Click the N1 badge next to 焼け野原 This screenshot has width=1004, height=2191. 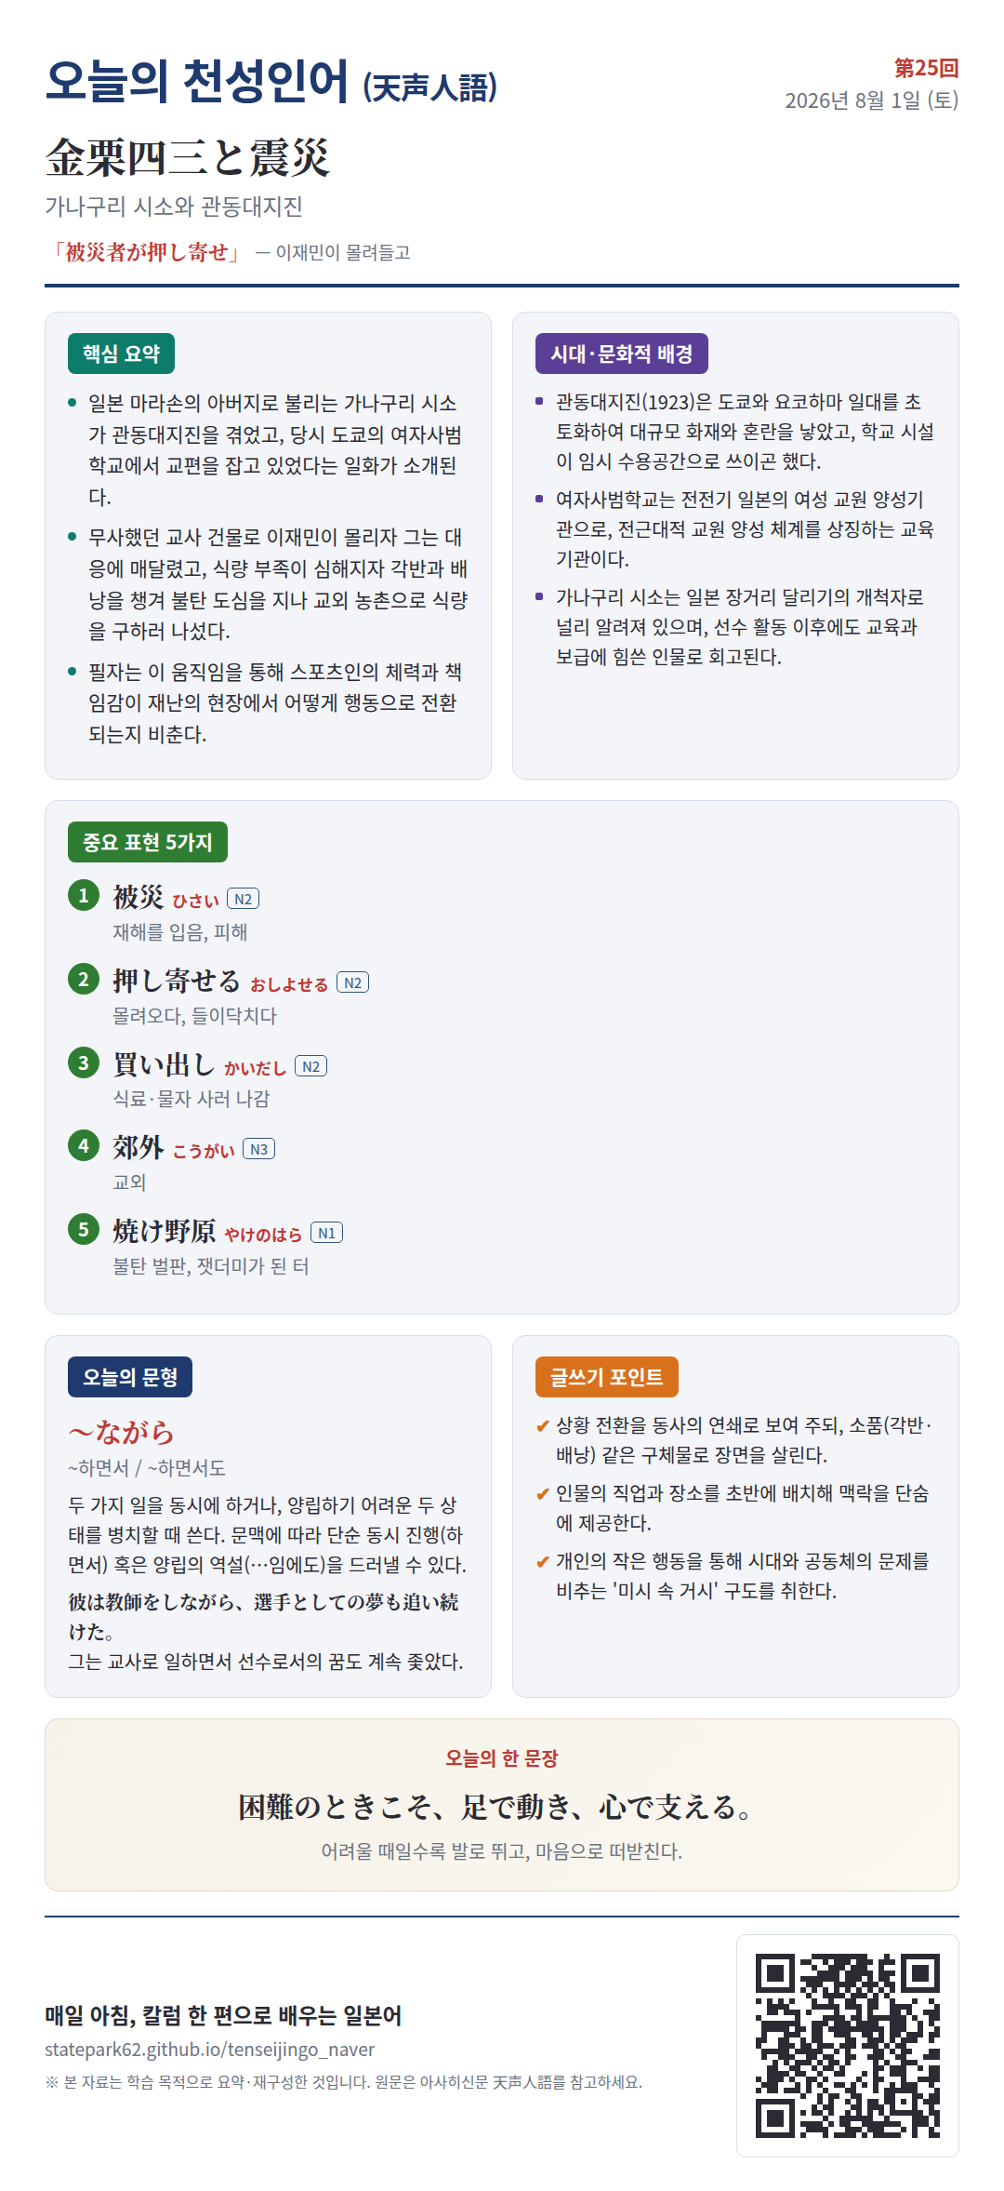[326, 1233]
